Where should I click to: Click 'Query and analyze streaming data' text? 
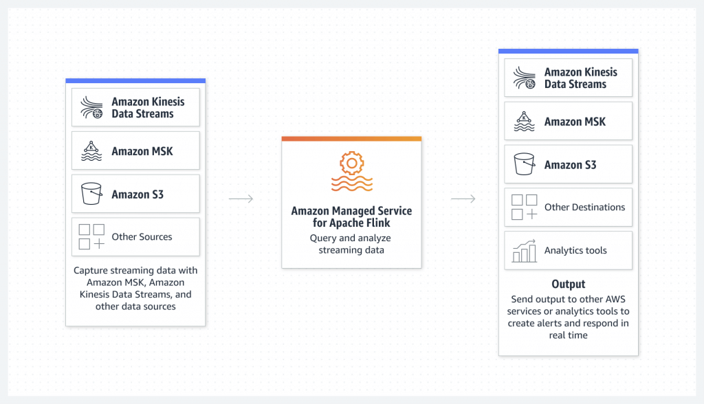pos(351,244)
